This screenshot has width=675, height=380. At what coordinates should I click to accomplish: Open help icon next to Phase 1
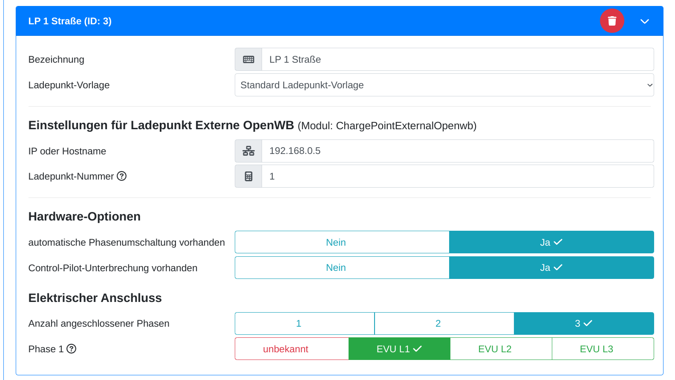[72, 349]
